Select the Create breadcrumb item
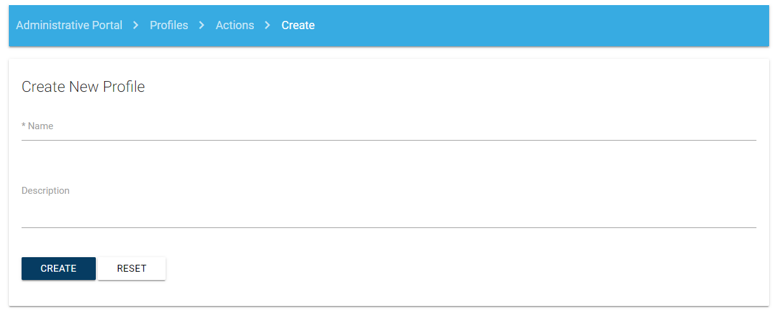This screenshot has width=778, height=311. pyautogui.click(x=298, y=25)
